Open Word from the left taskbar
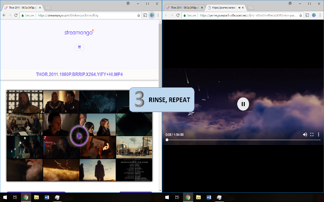The height and width of the screenshot is (202, 324). pyautogui.click(x=47, y=197)
